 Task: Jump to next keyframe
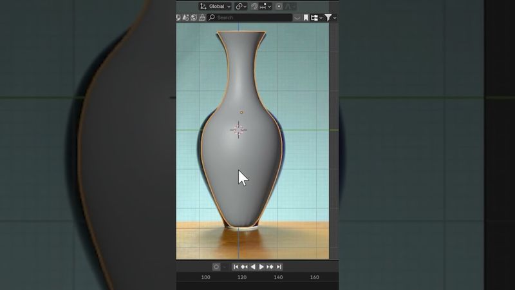270,267
